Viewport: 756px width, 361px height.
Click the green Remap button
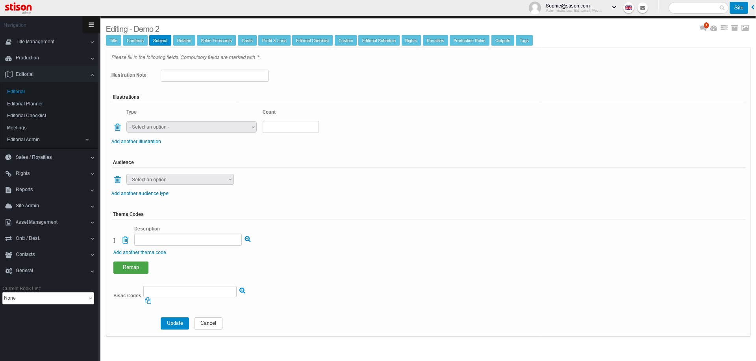pos(131,267)
